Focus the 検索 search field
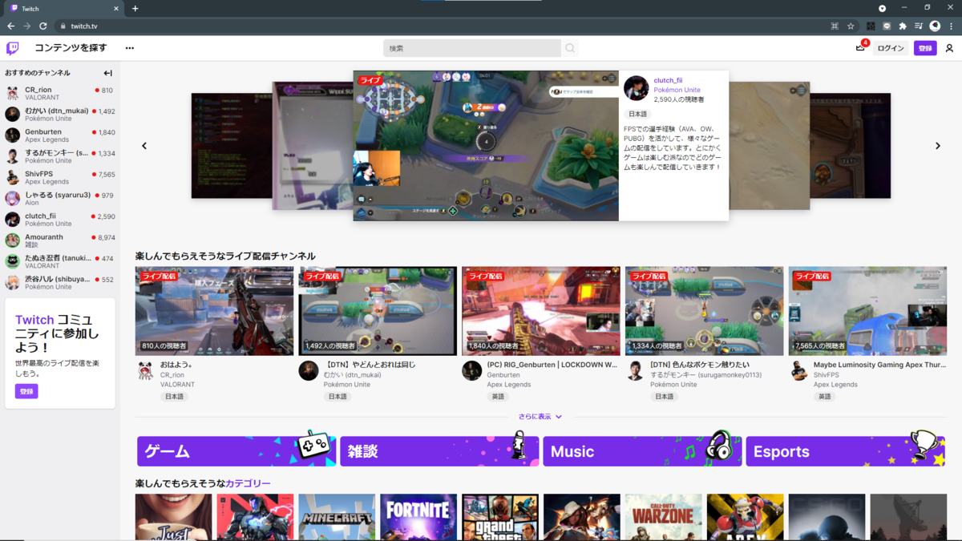Viewport: 962px width, 541px height. click(x=472, y=48)
